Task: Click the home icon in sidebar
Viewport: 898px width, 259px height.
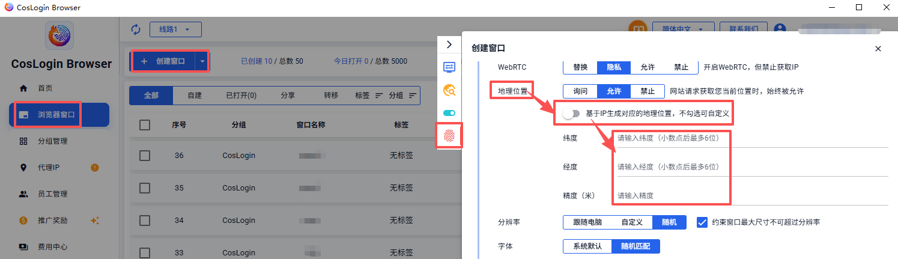Action: tap(24, 88)
